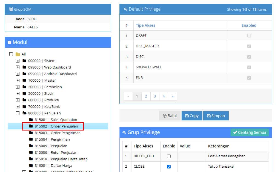Go to page 2 of Default Privilege

pos(146,96)
